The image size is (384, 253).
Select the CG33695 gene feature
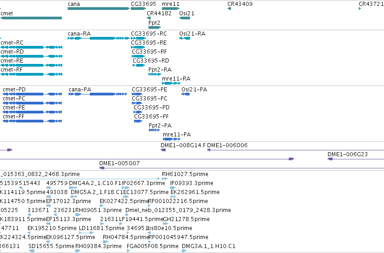[139, 9]
